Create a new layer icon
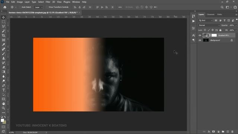 tap(228, 131)
